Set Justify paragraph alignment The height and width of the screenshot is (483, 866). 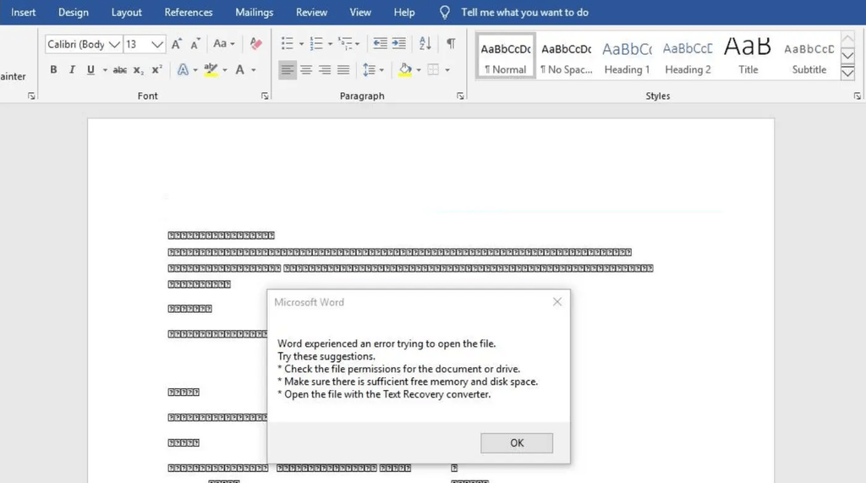tap(343, 70)
